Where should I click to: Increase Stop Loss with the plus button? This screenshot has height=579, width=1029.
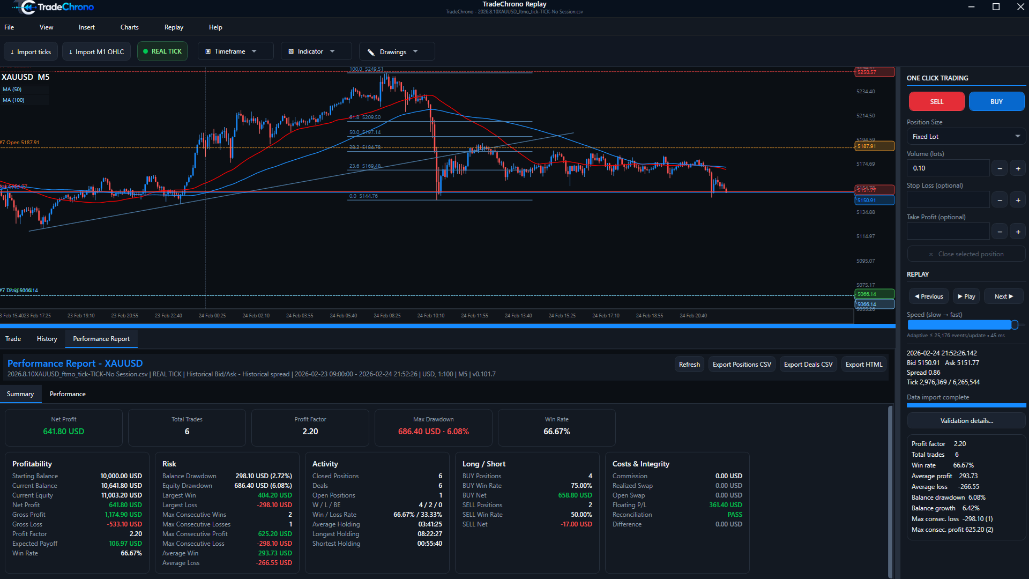(x=1018, y=200)
